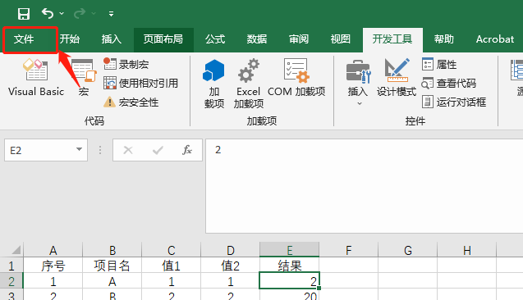Open COM 加载项 dialog
Viewport: 523px width, 300px height.
point(296,78)
